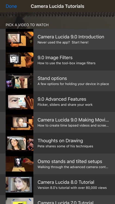Open the Osmo stands video thumbnail
Image resolution: width=115 pixels, height=204 pixels.
coord(20,164)
